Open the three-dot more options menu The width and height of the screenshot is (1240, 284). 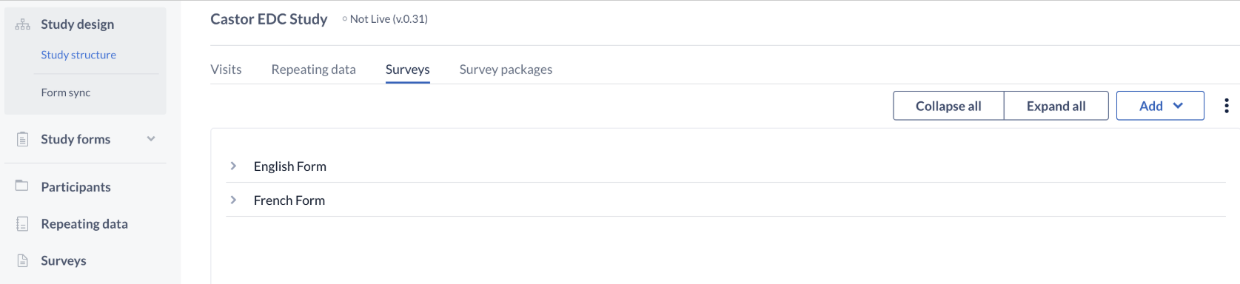pyautogui.click(x=1227, y=106)
